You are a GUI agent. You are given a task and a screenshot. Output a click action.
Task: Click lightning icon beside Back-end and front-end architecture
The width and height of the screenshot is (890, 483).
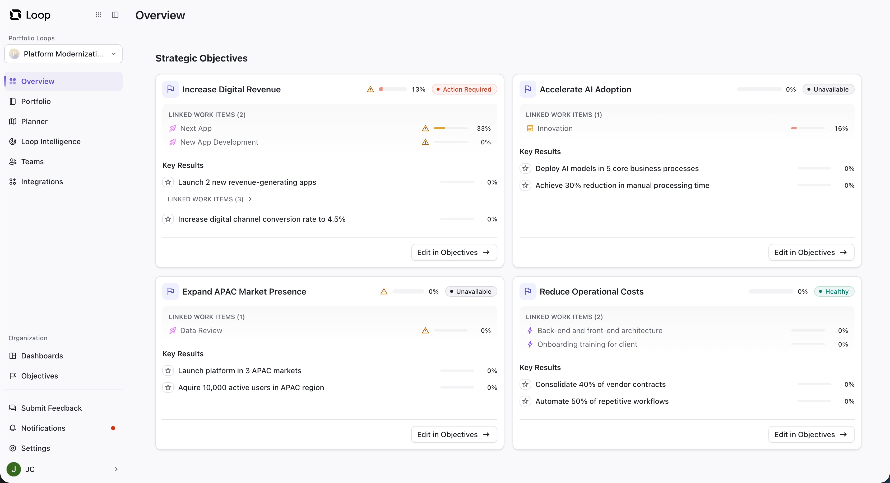coord(530,330)
